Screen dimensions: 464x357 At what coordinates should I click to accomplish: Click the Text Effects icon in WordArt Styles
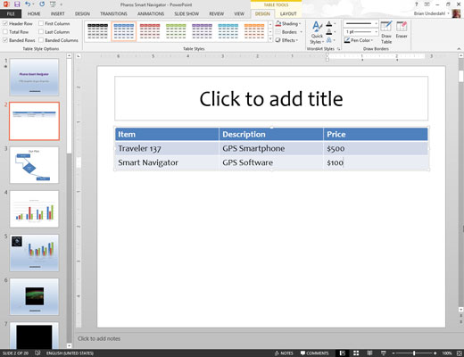click(x=330, y=40)
